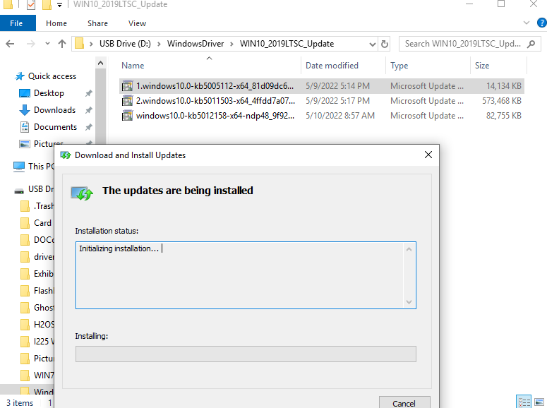Click the Documents page icon

pos(25,127)
